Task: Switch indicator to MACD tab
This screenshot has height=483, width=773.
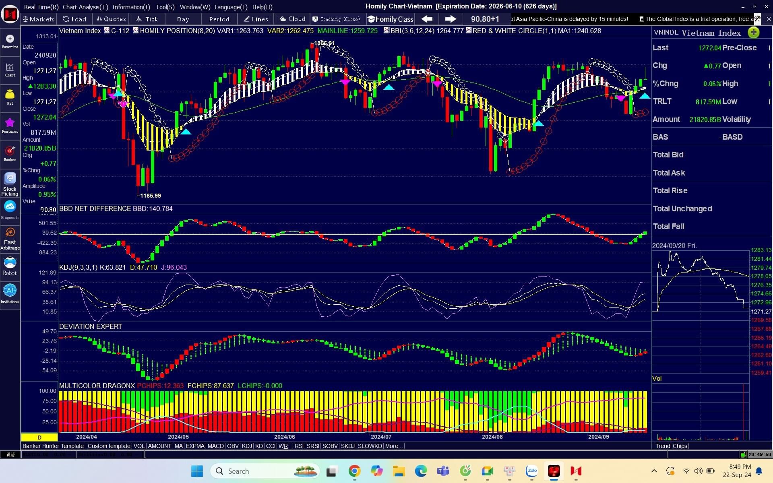Action: (x=215, y=446)
